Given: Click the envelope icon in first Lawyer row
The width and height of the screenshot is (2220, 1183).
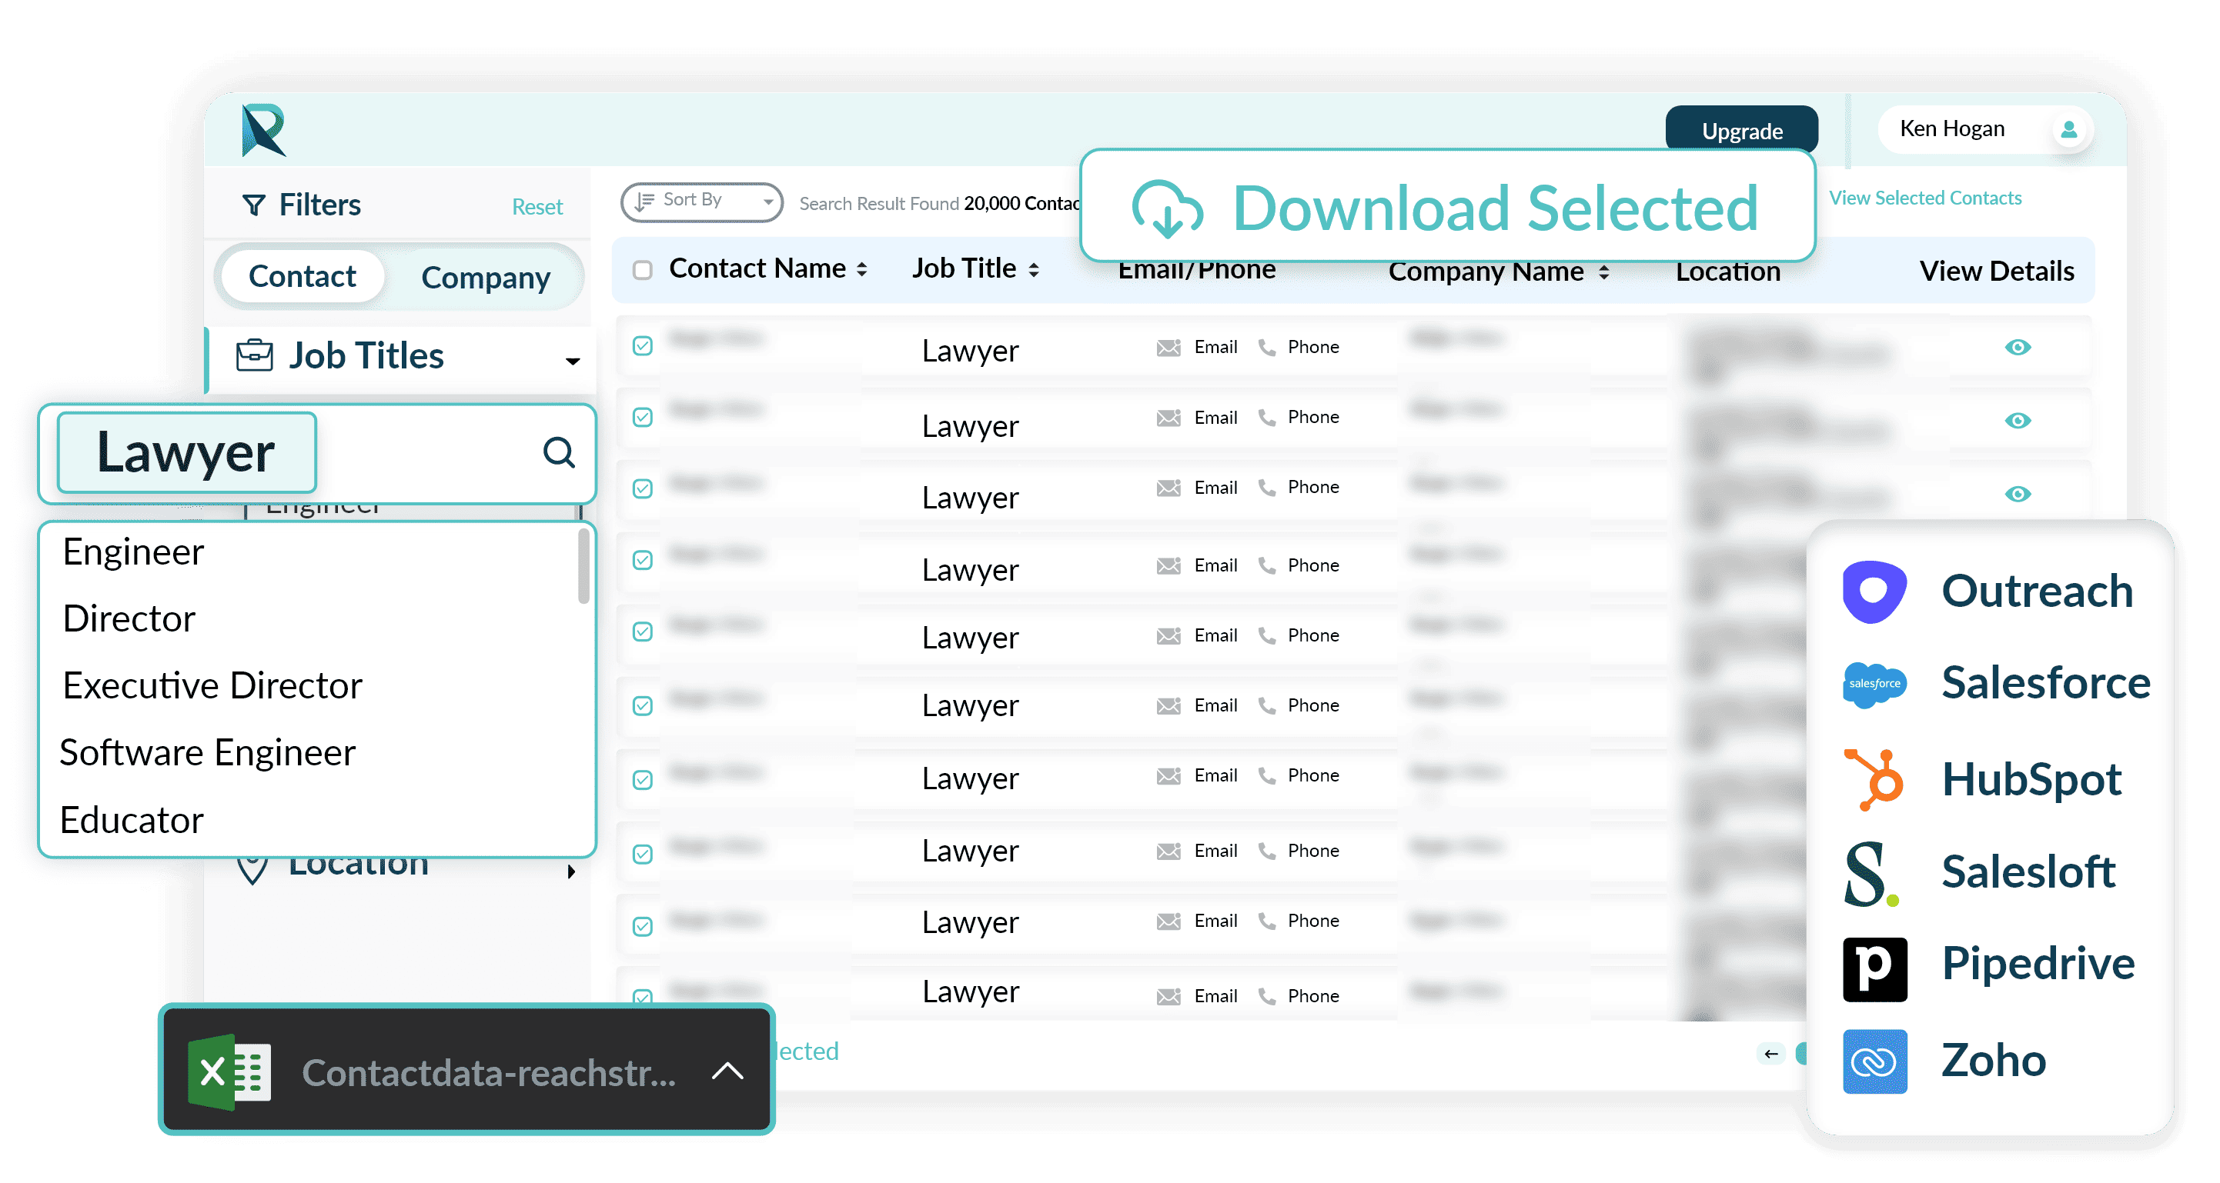Looking at the screenshot, I should click(x=1168, y=348).
